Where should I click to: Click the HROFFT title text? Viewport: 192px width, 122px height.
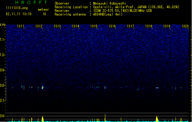31,2
